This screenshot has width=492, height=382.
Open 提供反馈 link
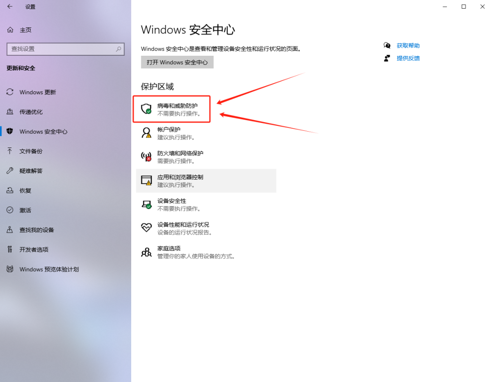pyautogui.click(x=408, y=58)
